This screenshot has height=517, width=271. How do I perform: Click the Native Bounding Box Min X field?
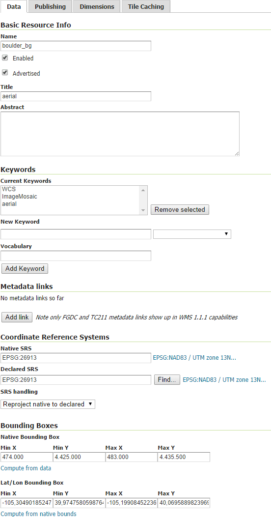tap(27, 457)
